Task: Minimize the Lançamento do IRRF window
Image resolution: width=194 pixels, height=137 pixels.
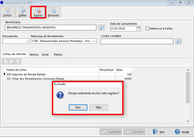Action: point(172,3)
